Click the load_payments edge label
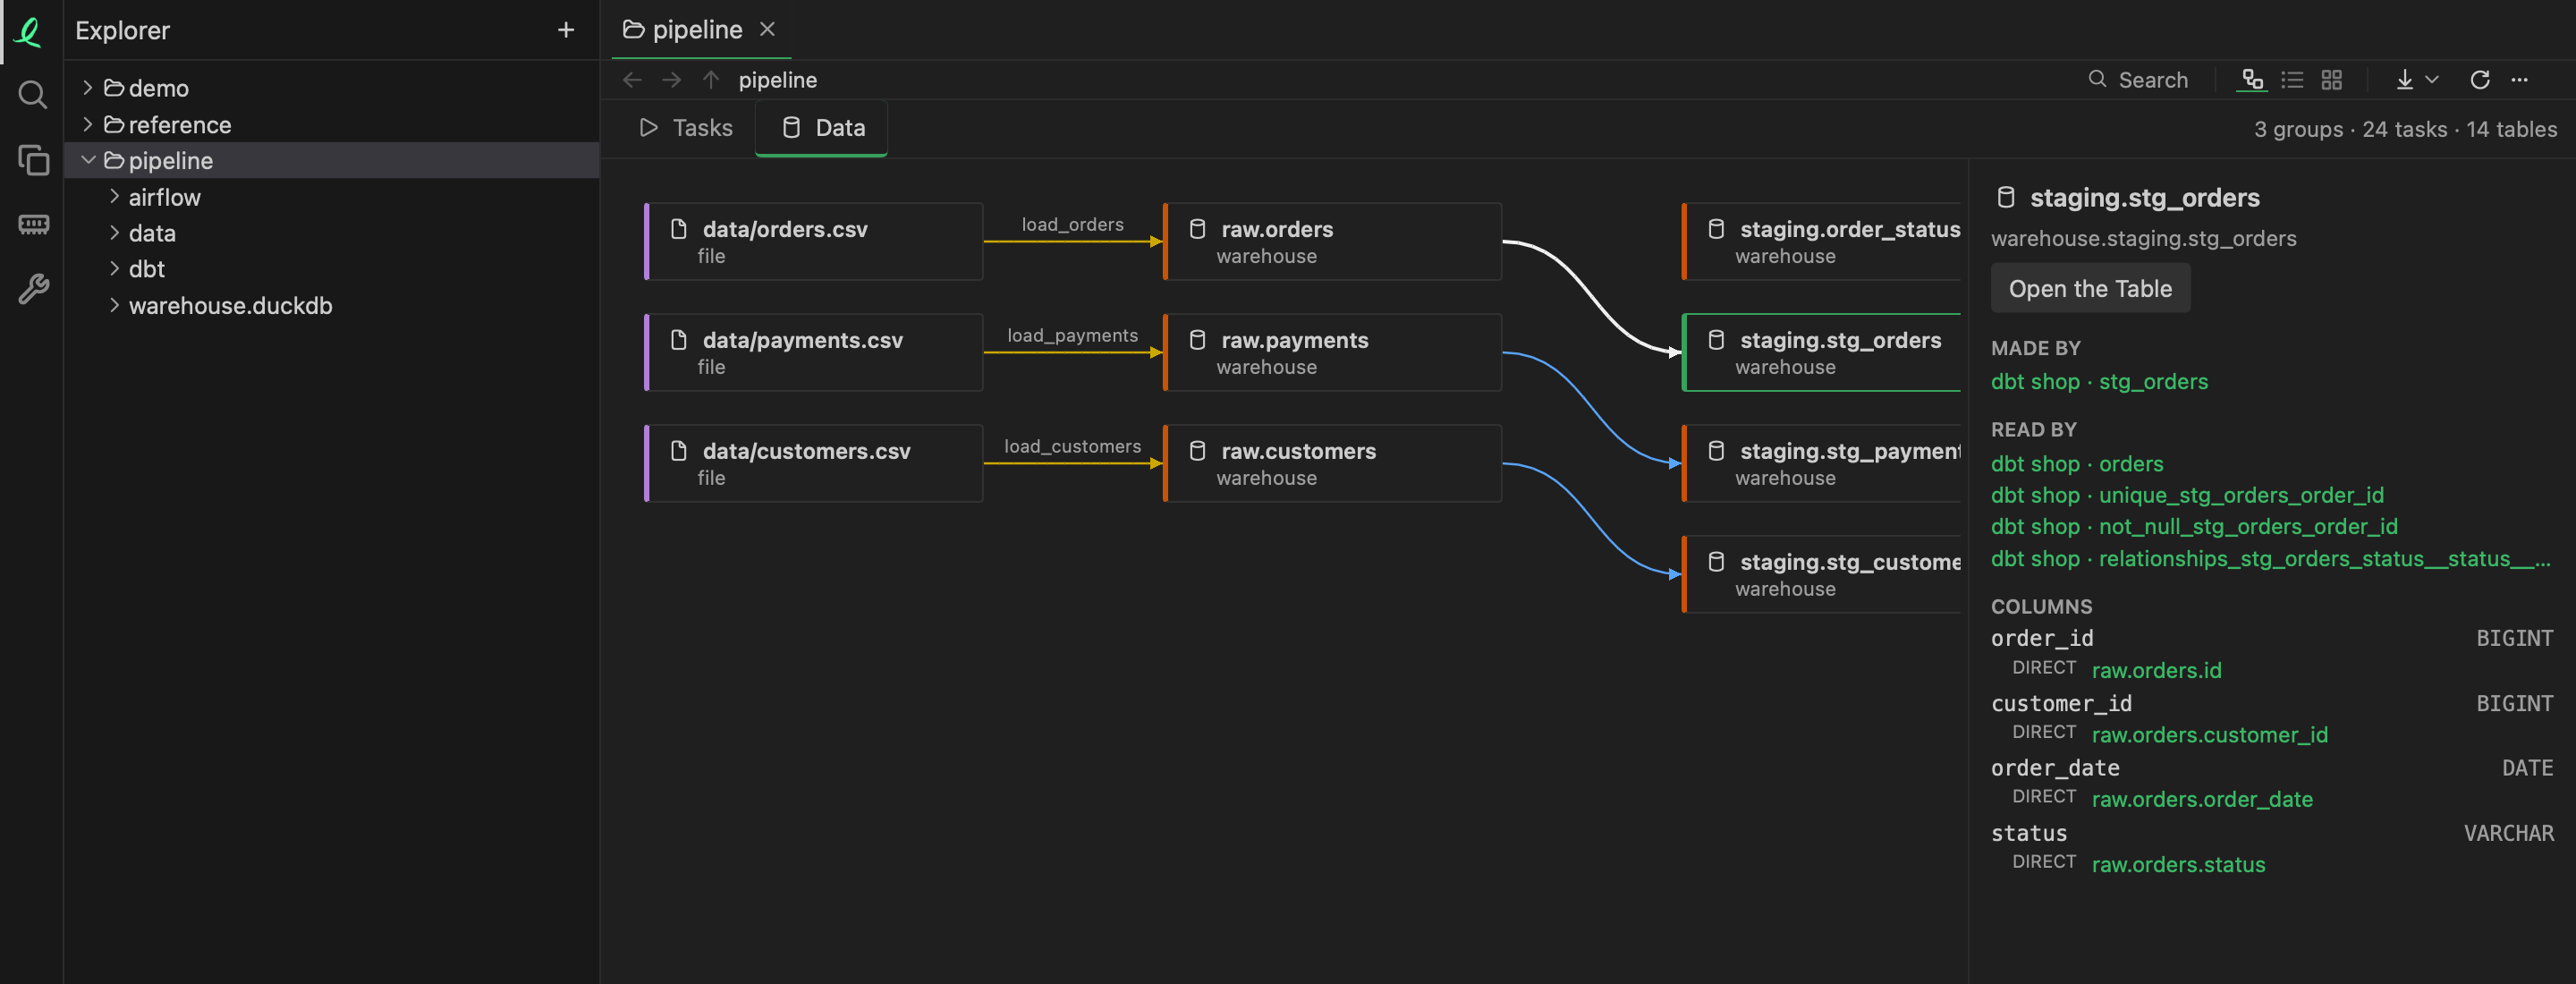 click(1072, 336)
